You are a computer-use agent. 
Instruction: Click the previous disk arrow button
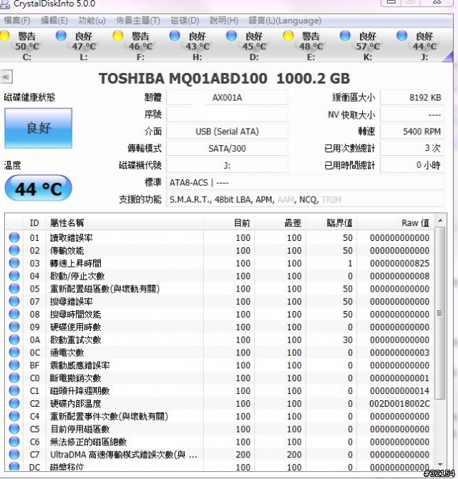[6, 77]
